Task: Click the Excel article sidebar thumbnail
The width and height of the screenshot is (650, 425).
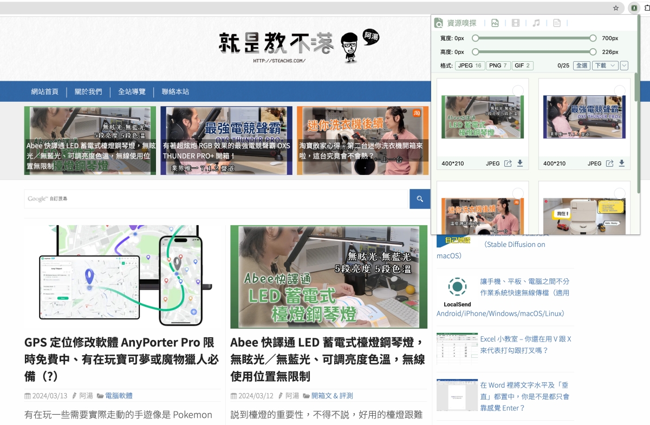Action: (457, 348)
